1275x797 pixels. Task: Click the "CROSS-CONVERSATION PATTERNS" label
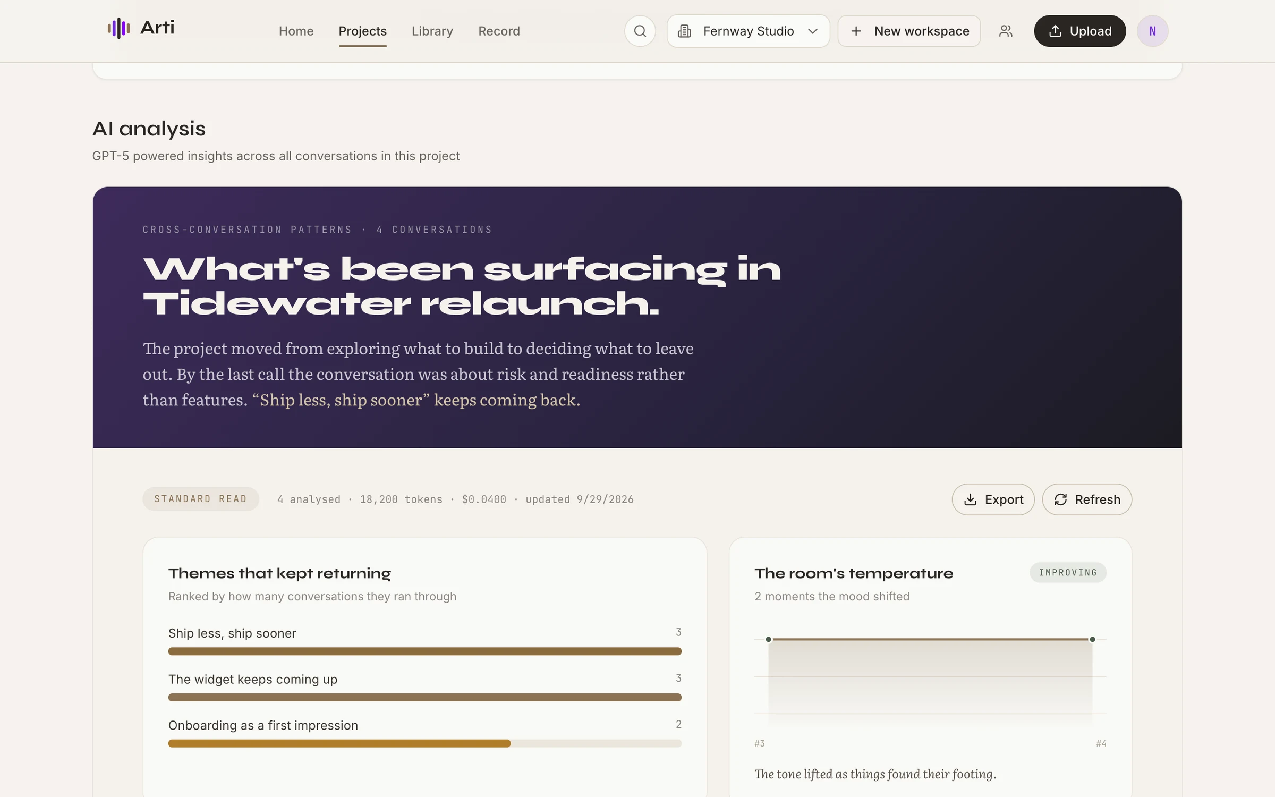(248, 230)
